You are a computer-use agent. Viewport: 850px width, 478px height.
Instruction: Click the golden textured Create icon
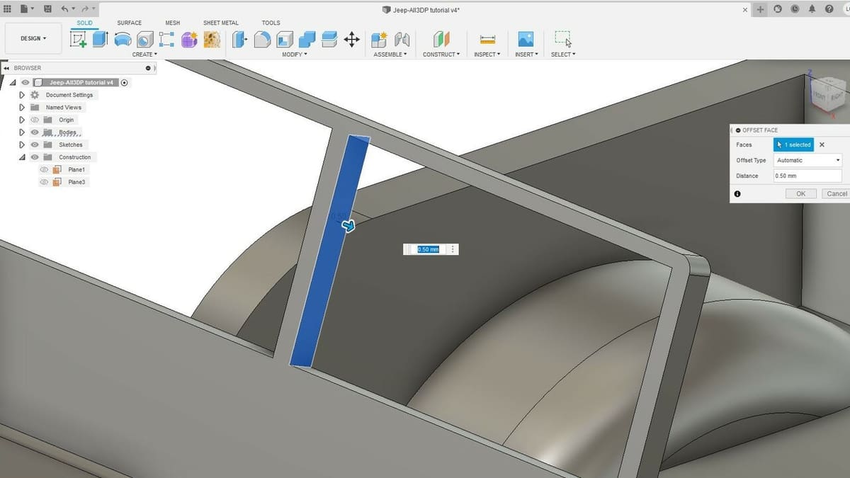coord(212,39)
